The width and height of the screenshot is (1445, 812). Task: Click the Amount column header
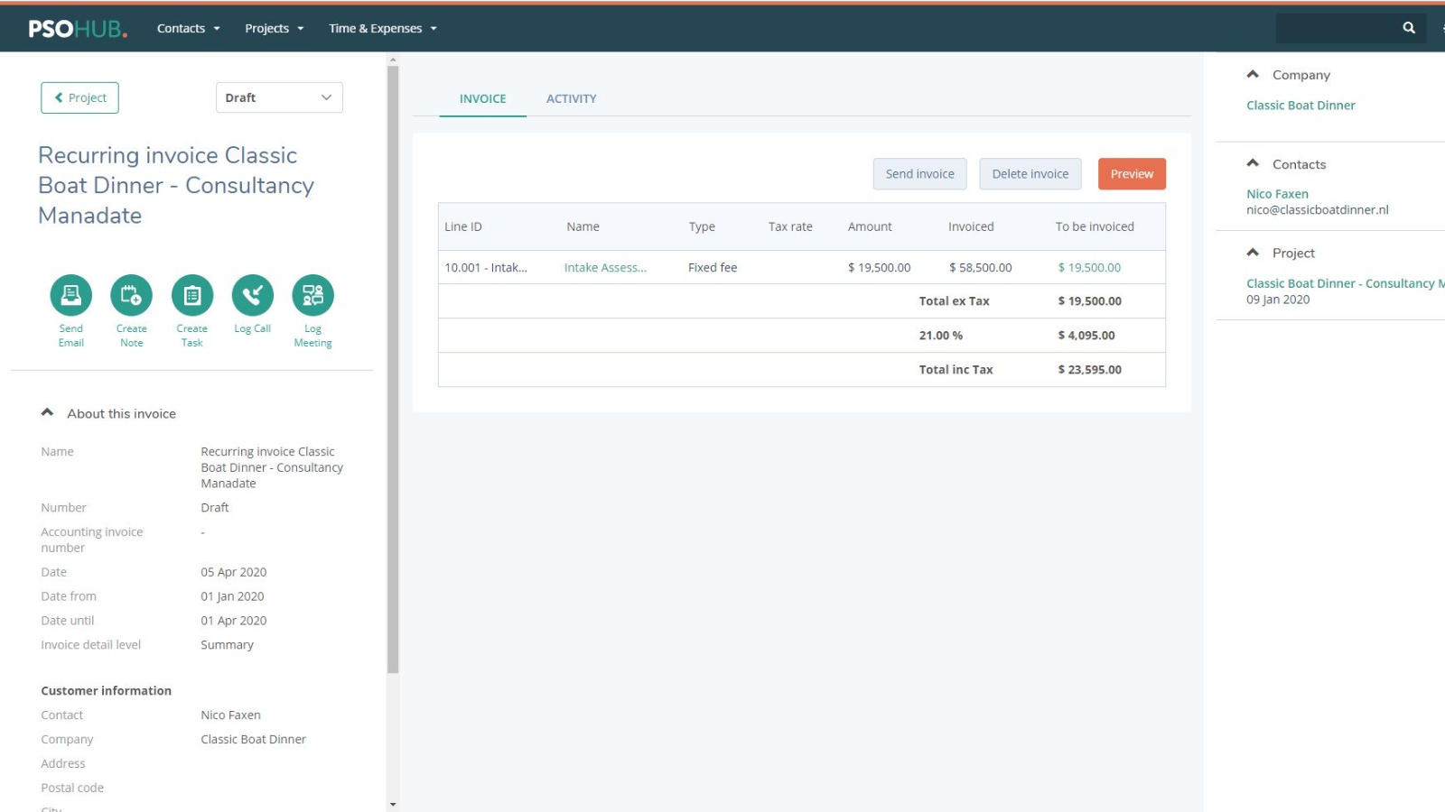pyautogui.click(x=870, y=226)
